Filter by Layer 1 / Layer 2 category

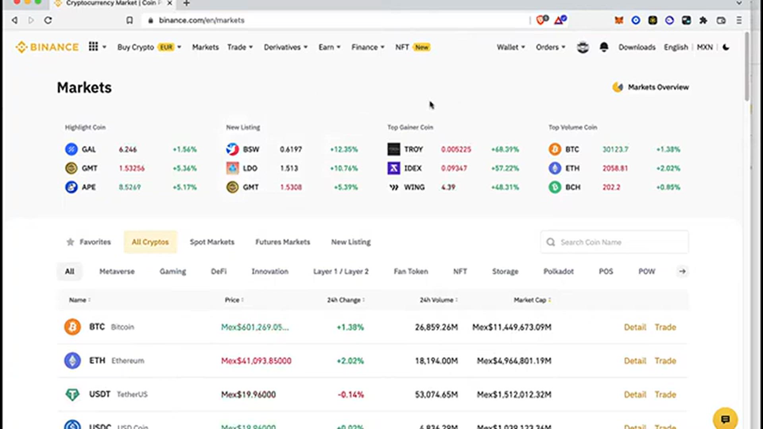(x=341, y=271)
